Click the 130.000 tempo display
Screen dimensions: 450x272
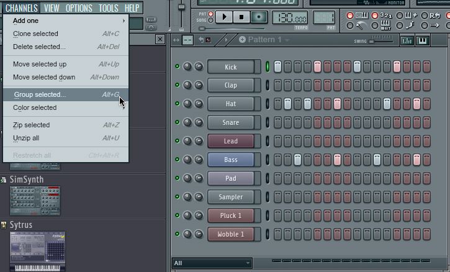pyautogui.click(x=290, y=18)
